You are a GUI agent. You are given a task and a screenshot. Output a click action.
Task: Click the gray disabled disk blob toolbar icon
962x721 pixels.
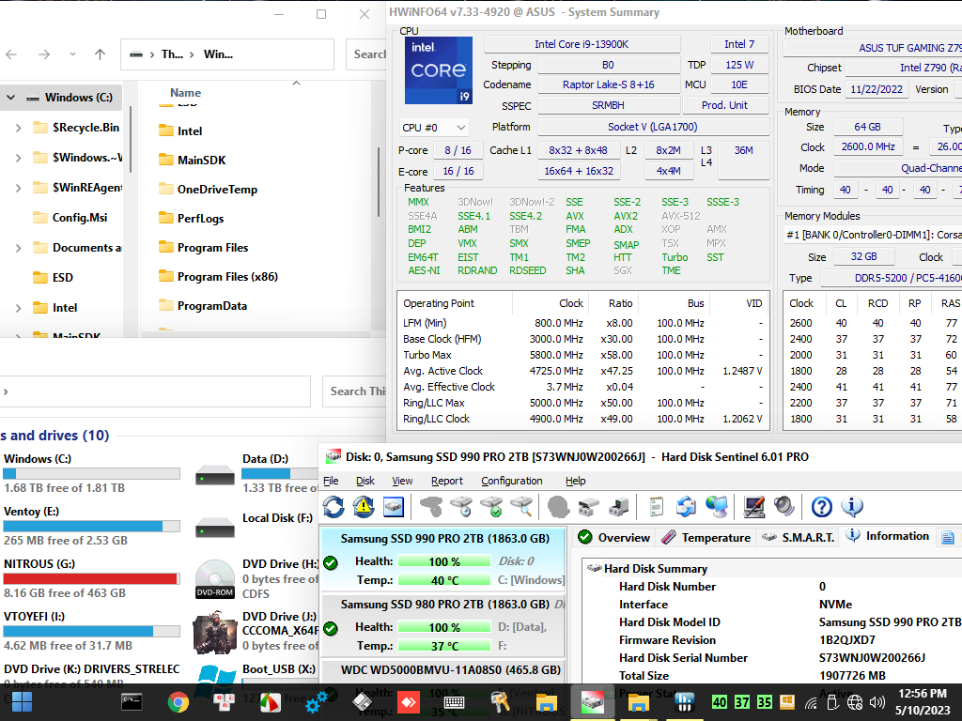(558, 507)
